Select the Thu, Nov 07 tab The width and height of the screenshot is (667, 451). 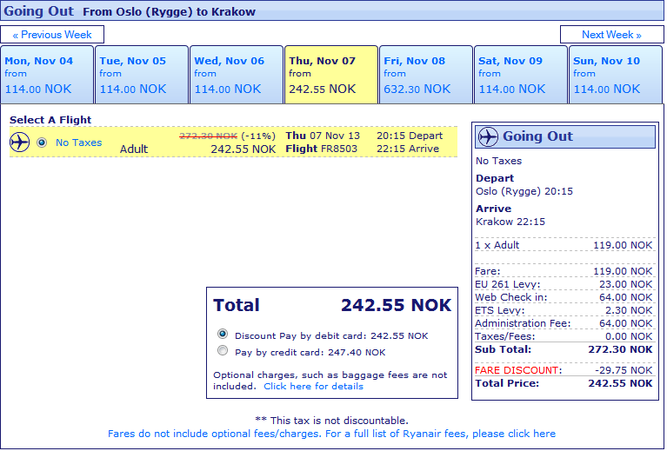331,75
